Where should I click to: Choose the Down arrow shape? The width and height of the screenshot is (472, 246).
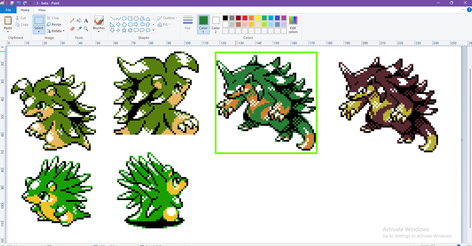(x=112, y=30)
